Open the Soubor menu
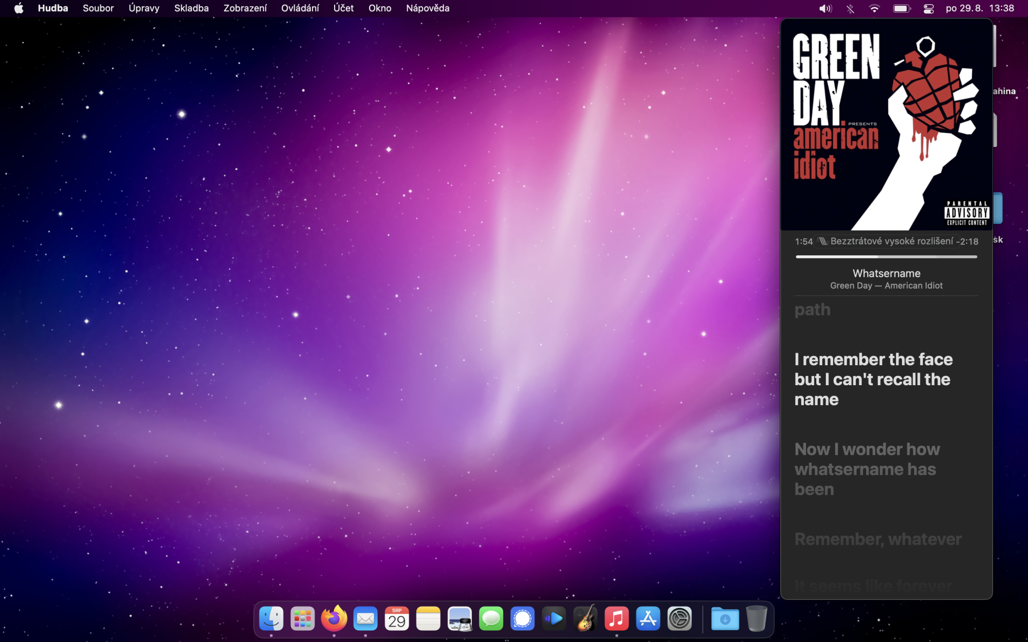 pos(98,8)
